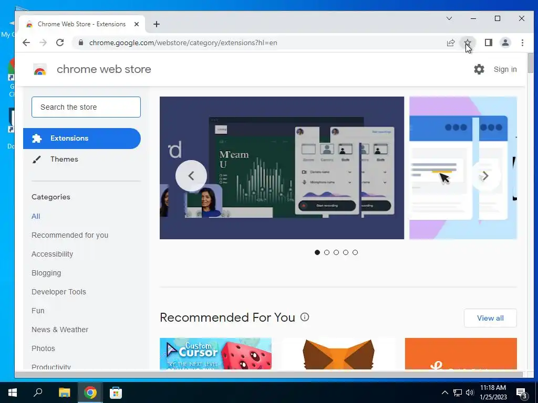Show info icon beside Recommended For You
This screenshot has height=403, width=538.
305,317
